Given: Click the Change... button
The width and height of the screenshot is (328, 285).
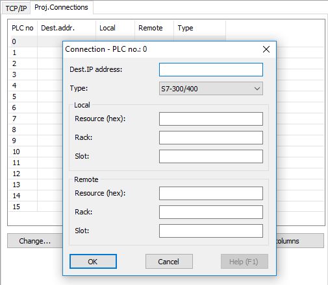Looking at the screenshot, I should click(35, 241).
